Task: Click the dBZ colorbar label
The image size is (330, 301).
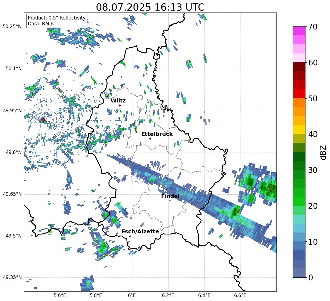Action: (324, 153)
